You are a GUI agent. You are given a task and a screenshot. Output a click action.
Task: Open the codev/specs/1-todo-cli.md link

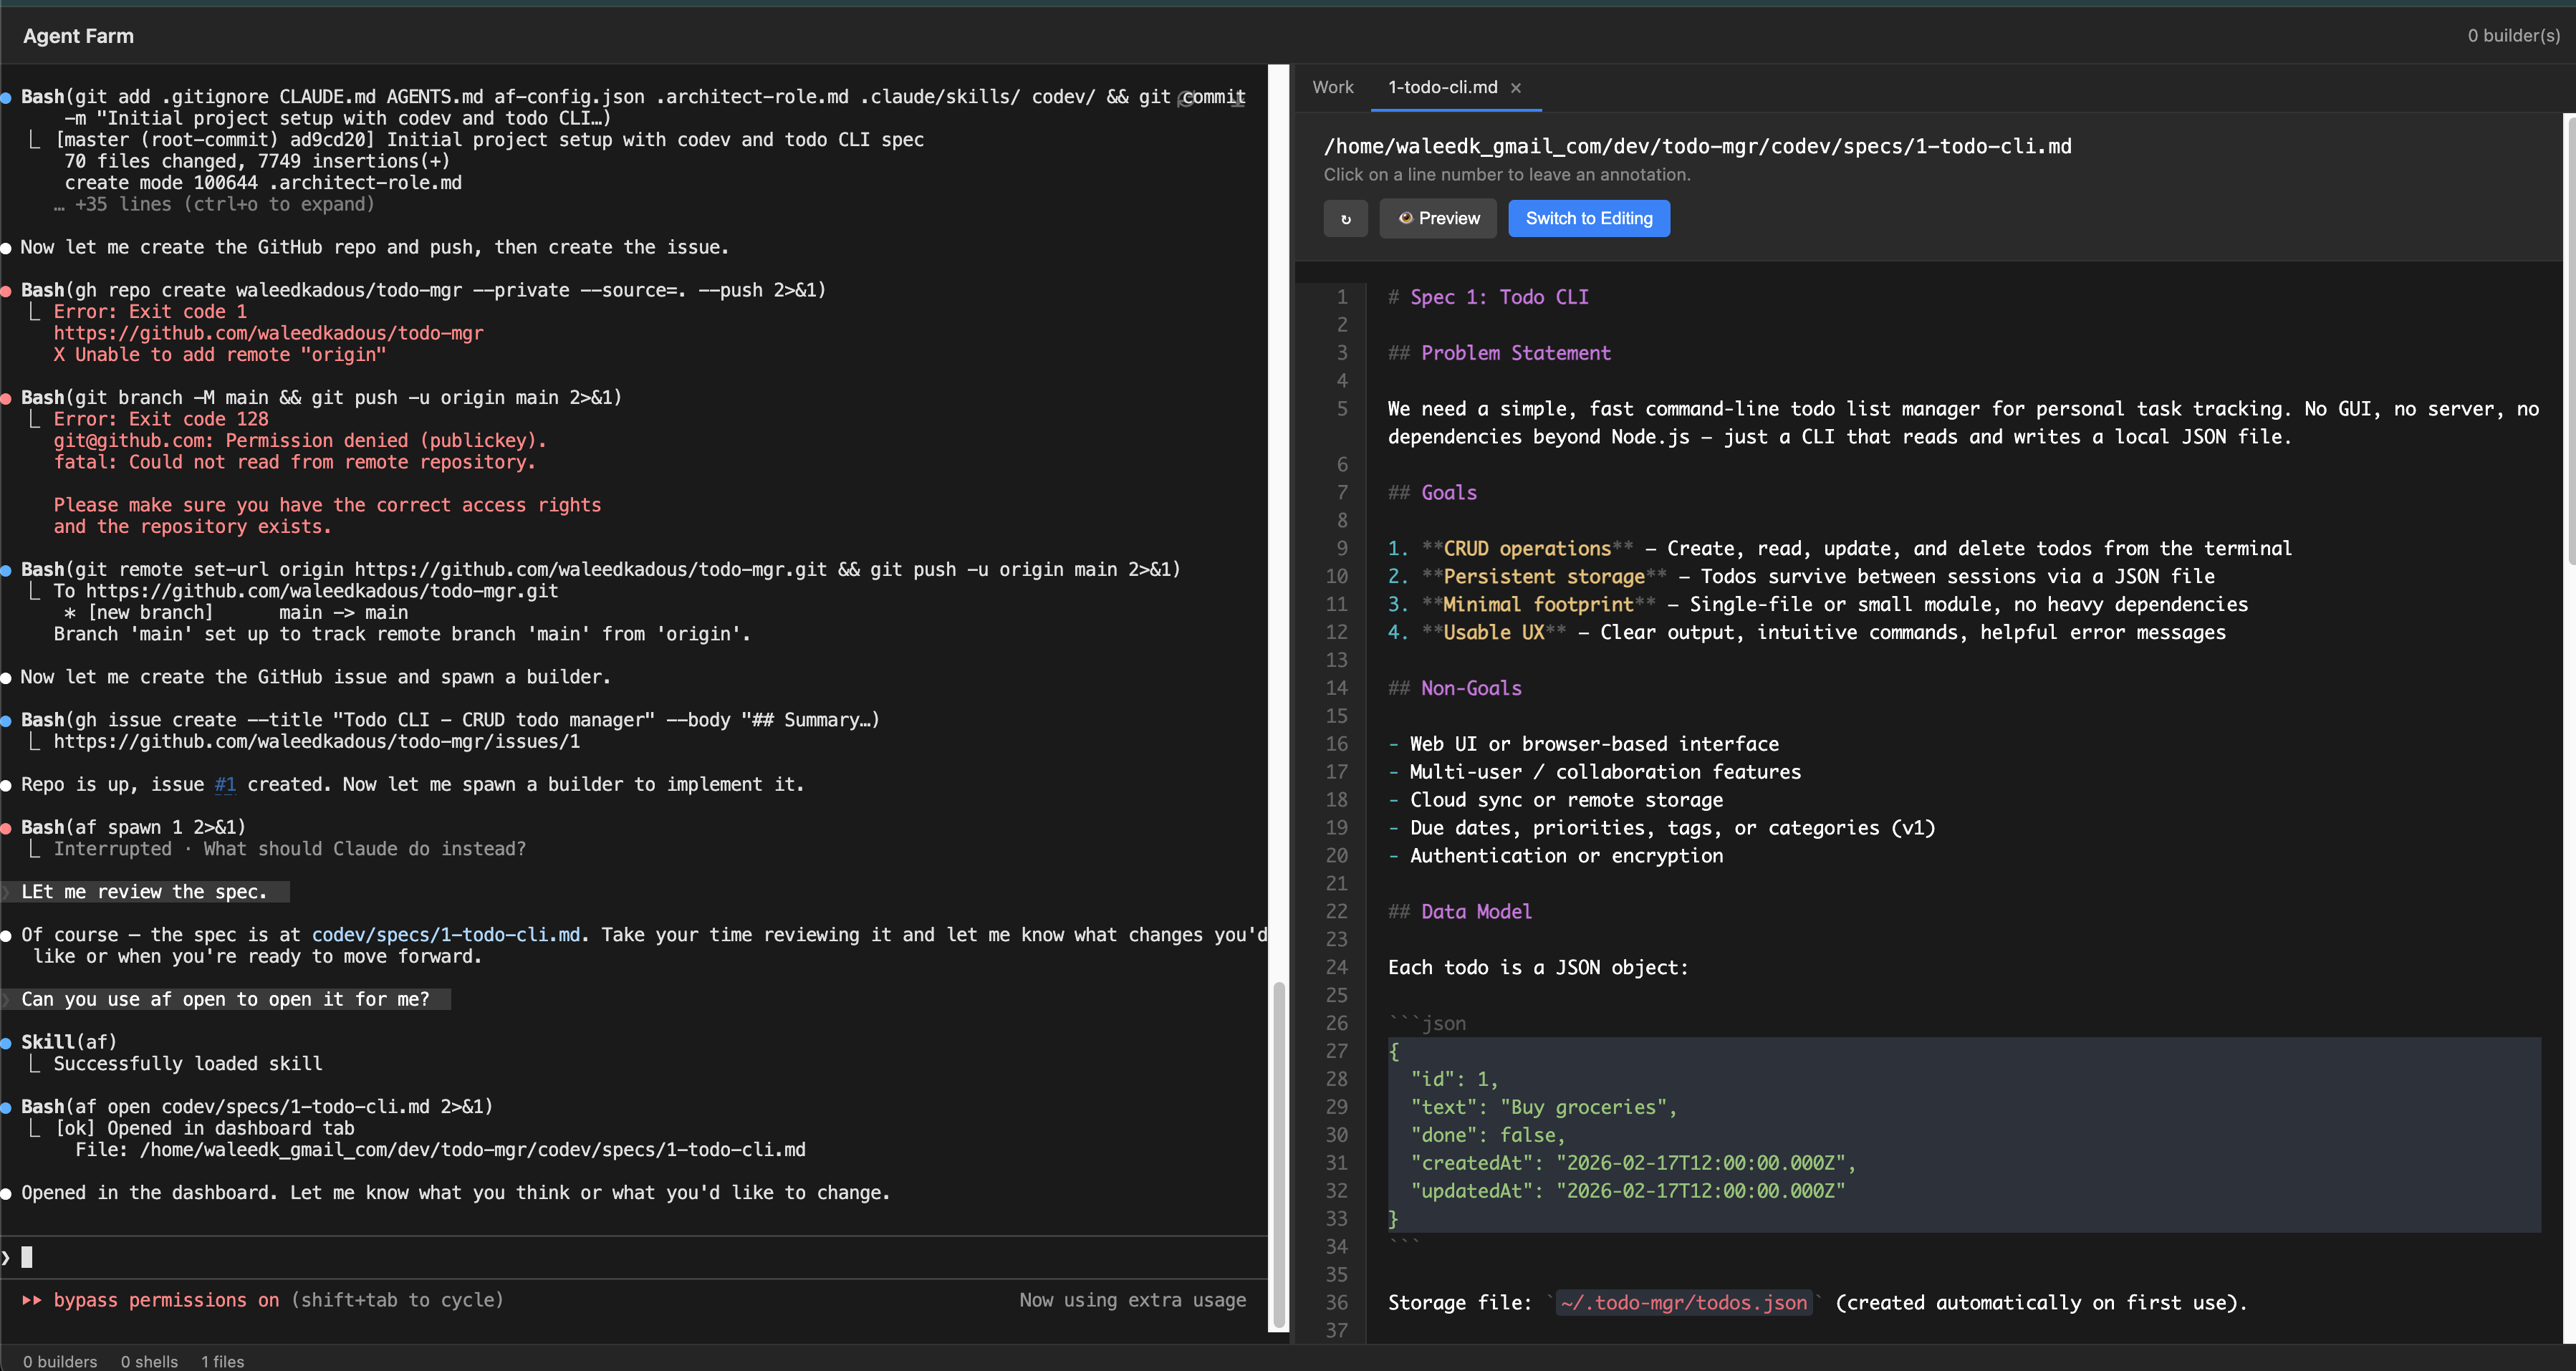446,934
